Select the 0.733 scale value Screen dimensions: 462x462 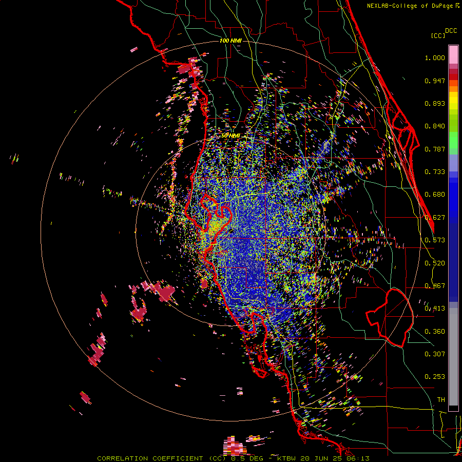[435, 172]
